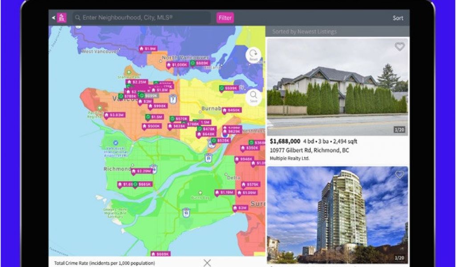Select the $450K marker in Burnaby
The height and width of the screenshot is (267, 456).
[232, 110]
